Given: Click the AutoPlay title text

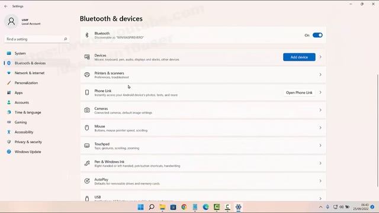Looking at the screenshot, I should pos(101,179).
